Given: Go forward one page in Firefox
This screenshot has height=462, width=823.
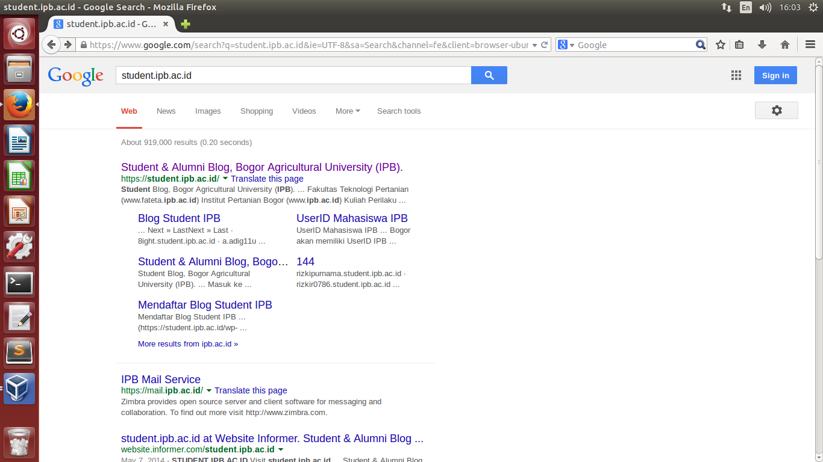Looking at the screenshot, I should click(x=68, y=45).
